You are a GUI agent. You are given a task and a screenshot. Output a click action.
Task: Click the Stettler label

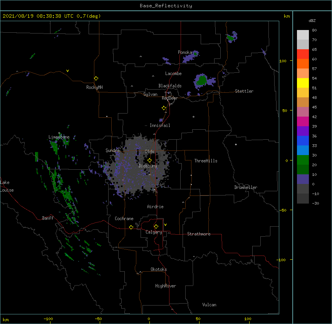click(x=244, y=91)
